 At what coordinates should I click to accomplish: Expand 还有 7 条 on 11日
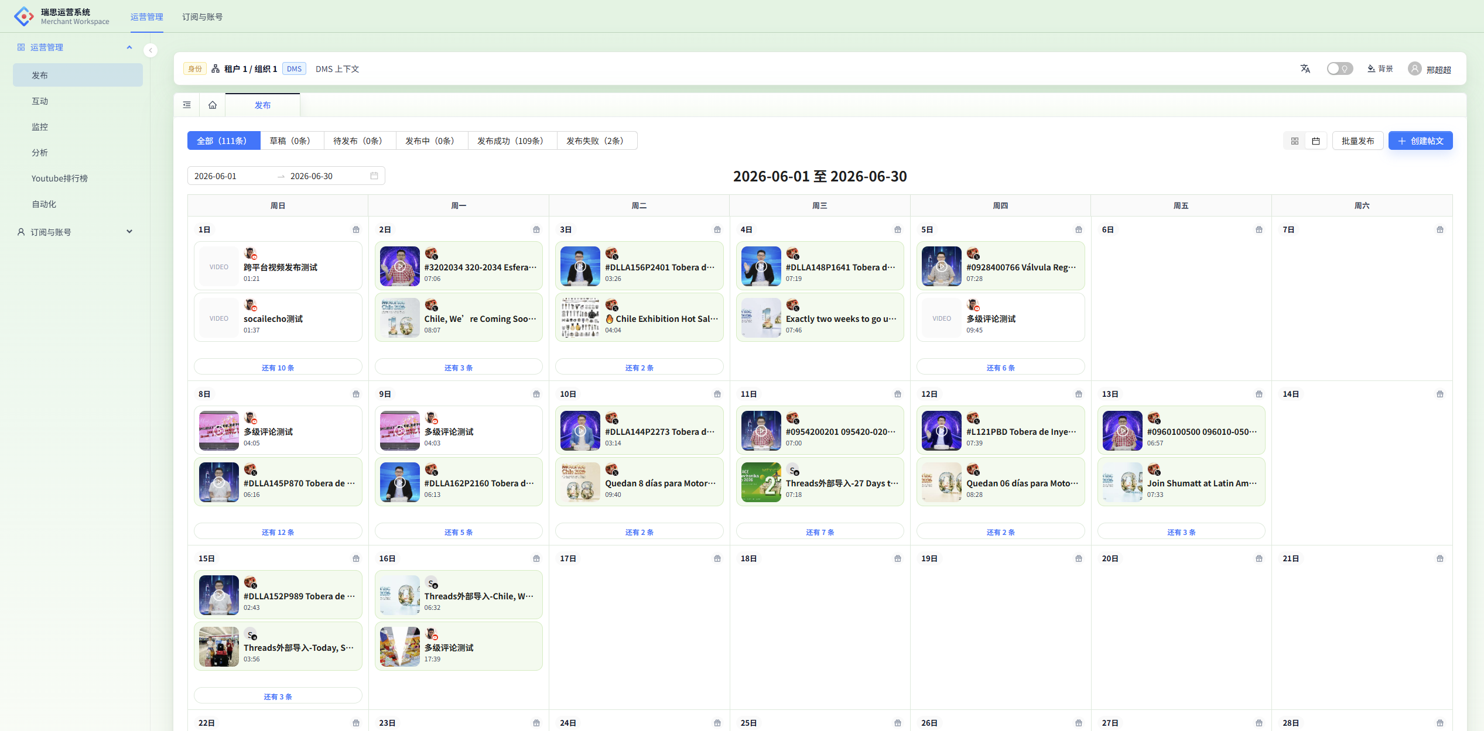point(819,532)
